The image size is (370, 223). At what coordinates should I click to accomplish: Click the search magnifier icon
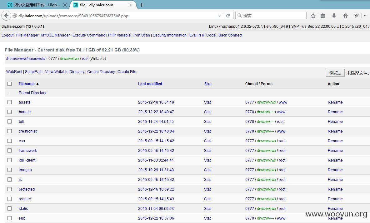tap(239, 16)
